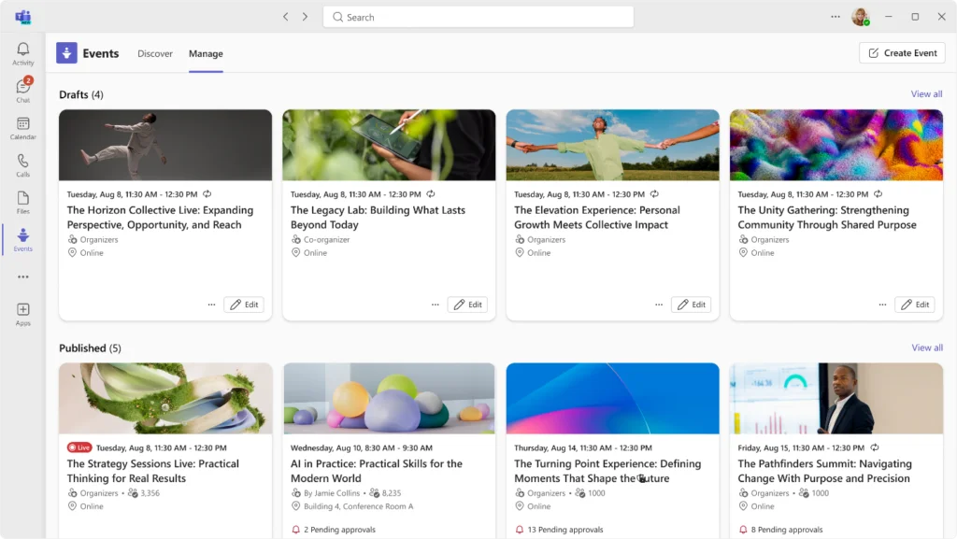
Task: Open more options on Horizon Collective draft
Action: [x=211, y=305]
